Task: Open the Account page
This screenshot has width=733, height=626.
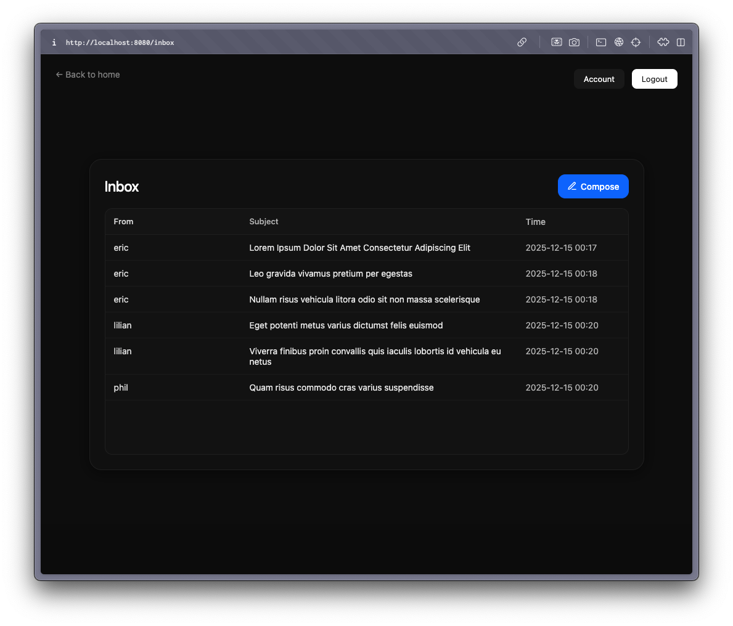Action: pos(599,79)
